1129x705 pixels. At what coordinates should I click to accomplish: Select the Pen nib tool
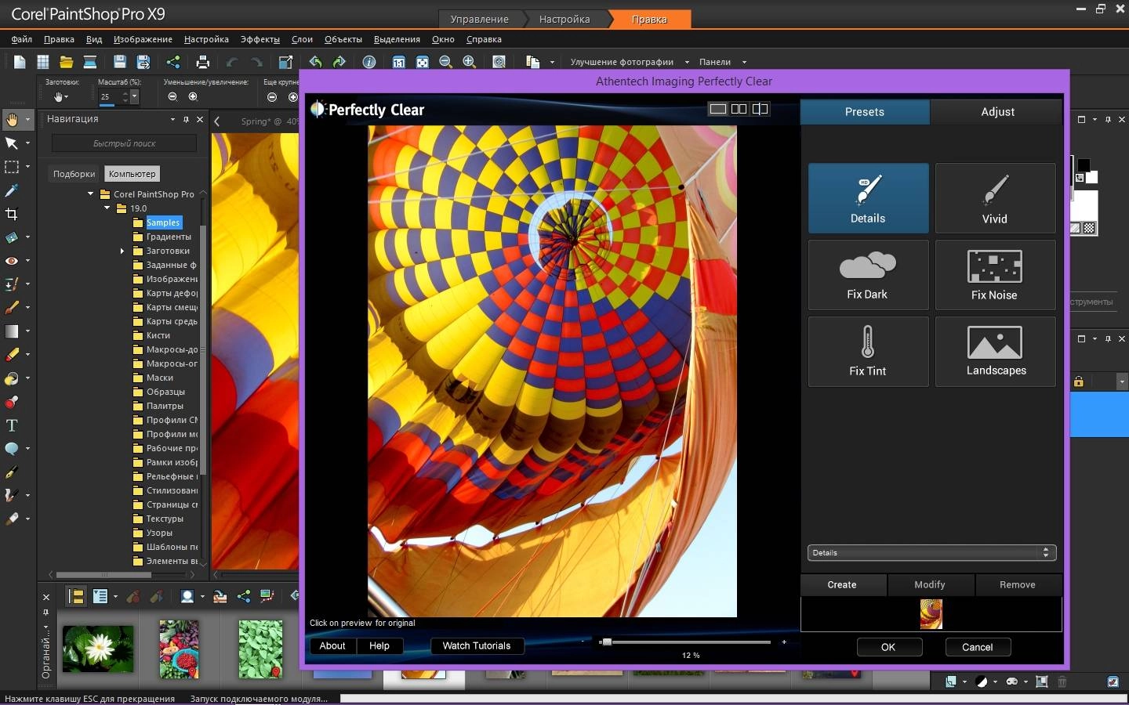click(x=12, y=472)
